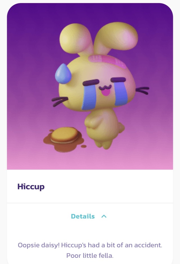Click the bunny's left ear
The height and width of the screenshot is (264, 180).
tap(76, 39)
